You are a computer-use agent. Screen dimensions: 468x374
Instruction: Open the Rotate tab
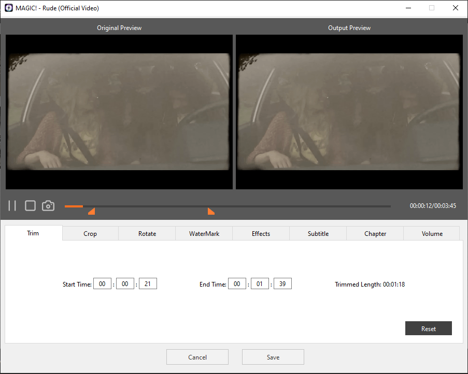coord(147,234)
